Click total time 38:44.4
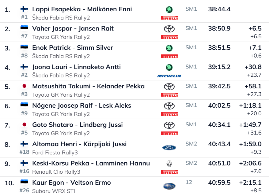Screen dimensions: 269x196 click(219, 9)
